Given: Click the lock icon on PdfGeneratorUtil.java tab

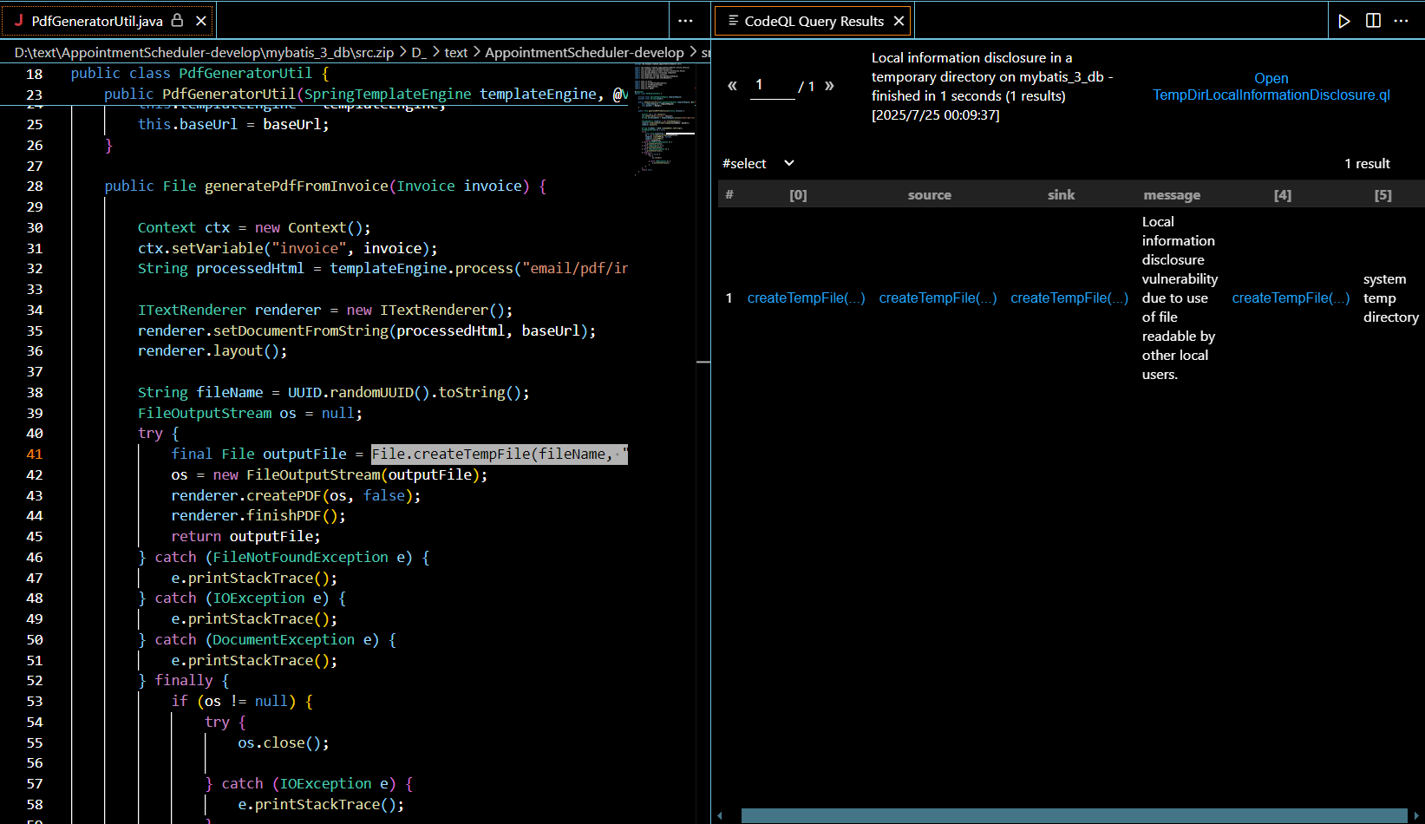Looking at the screenshot, I should 178,20.
